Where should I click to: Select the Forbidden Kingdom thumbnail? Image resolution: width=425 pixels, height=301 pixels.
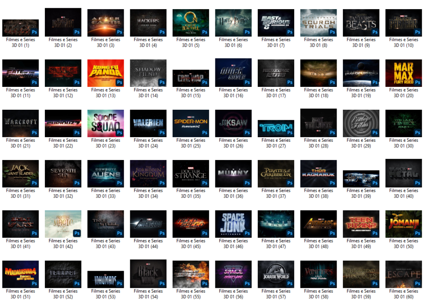tap(148, 174)
